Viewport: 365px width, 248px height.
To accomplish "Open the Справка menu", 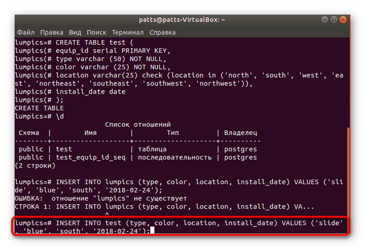I will click(x=163, y=32).
